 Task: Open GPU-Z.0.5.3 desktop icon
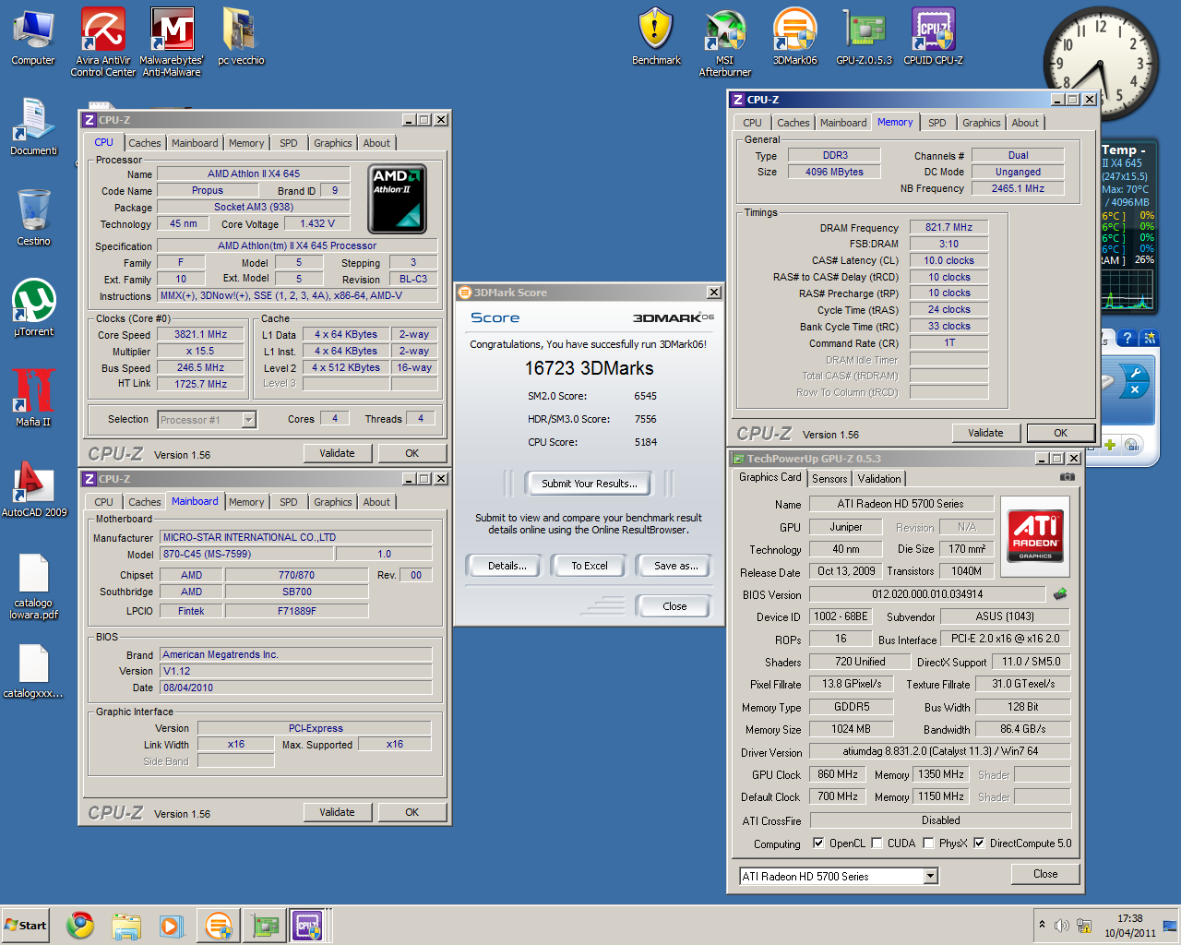pyautogui.click(x=865, y=37)
